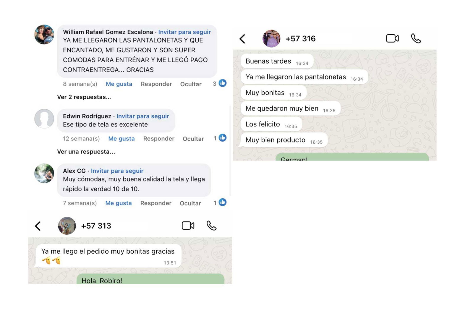Invite William Rafael Gomez Escalona to follow

click(184, 32)
